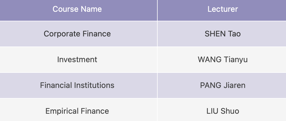Select the Empirical Finance course cell
This screenshot has width=286, height=121.
(x=77, y=111)
